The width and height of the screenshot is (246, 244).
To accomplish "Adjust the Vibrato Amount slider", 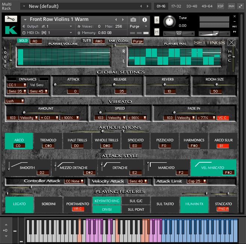I will [x=24, y=112].
